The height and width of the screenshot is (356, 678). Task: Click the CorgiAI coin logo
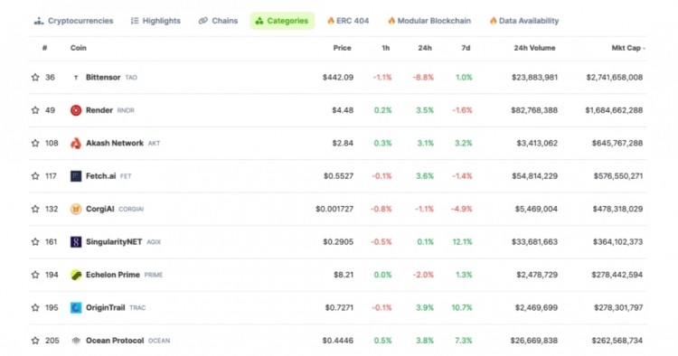(x=76, y=209)
